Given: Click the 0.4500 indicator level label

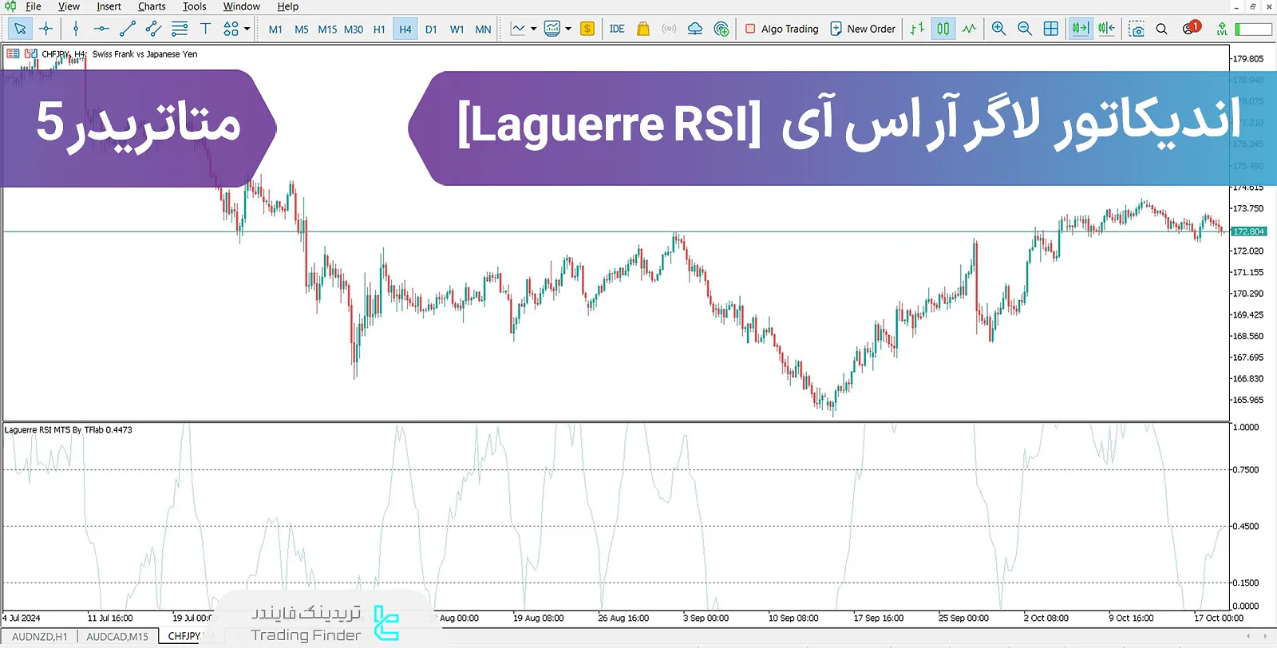Looking at the screenshot, I should click(x=1245, y=526).
